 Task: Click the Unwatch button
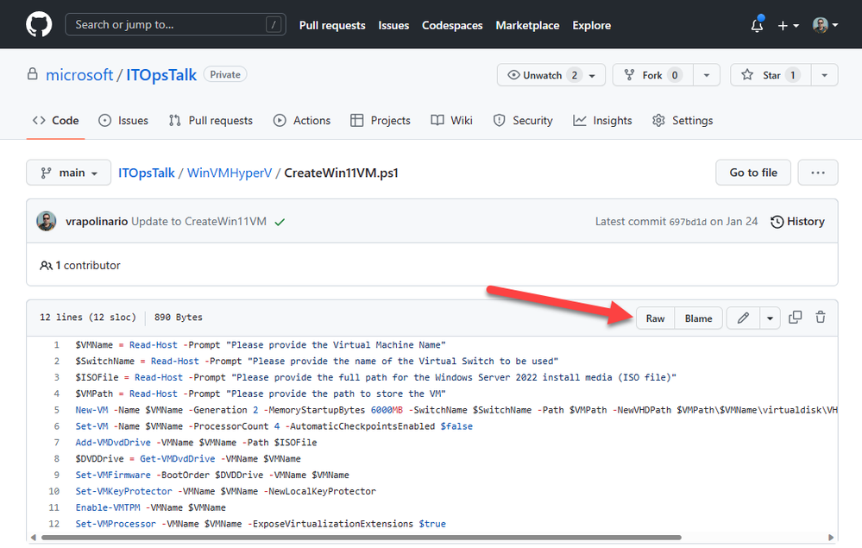[551, 75]
